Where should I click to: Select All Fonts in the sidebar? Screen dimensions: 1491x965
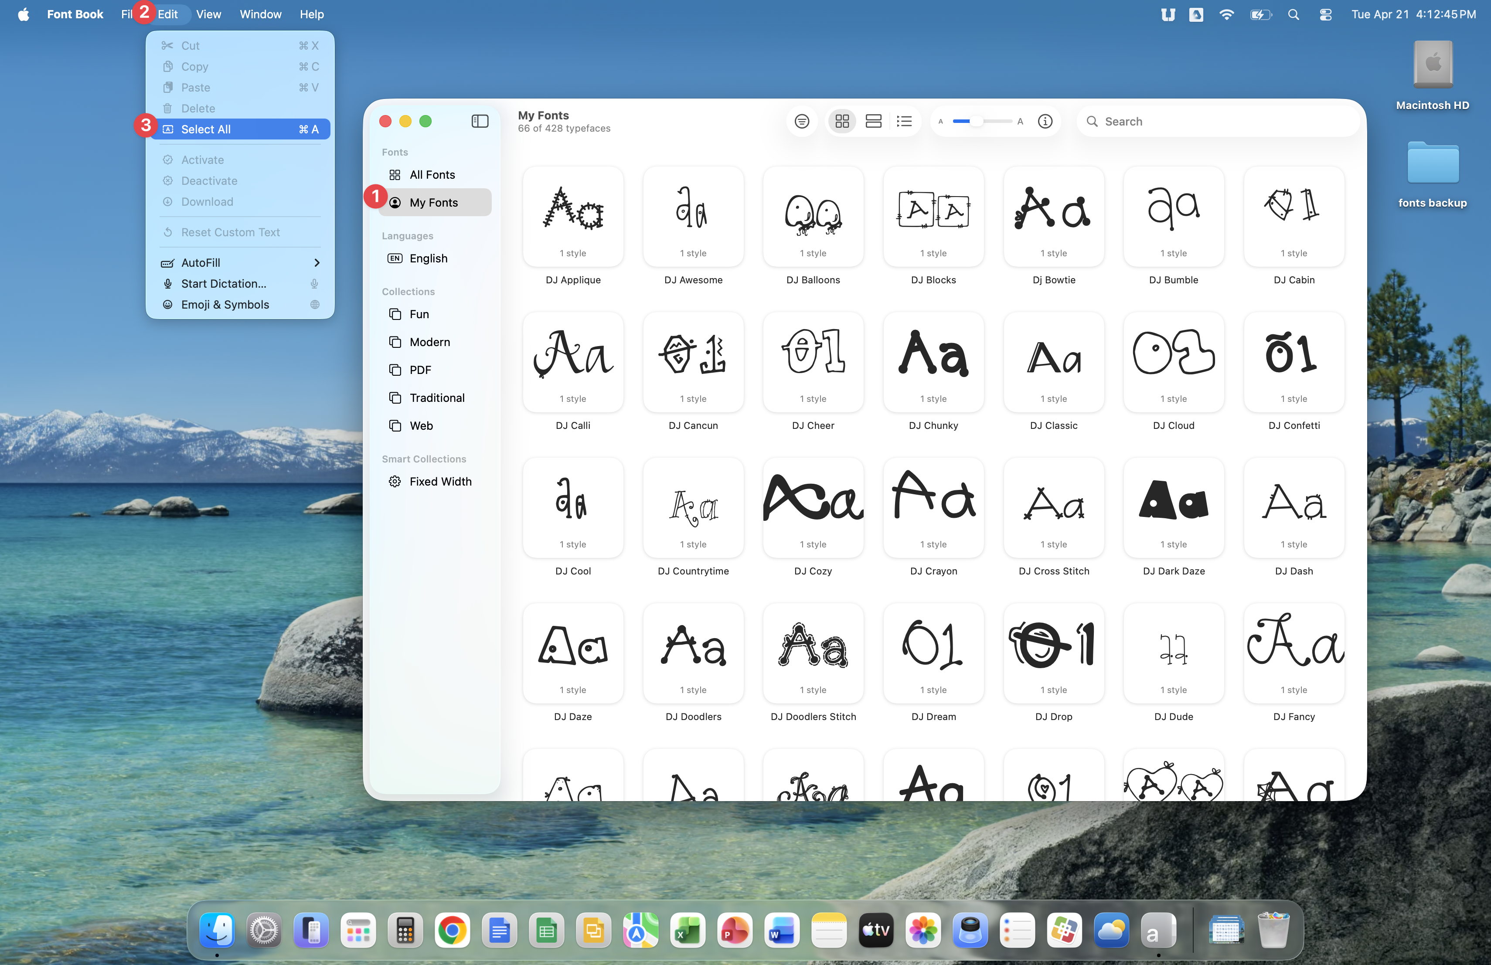pyautogui.click(x=432, y=175)
